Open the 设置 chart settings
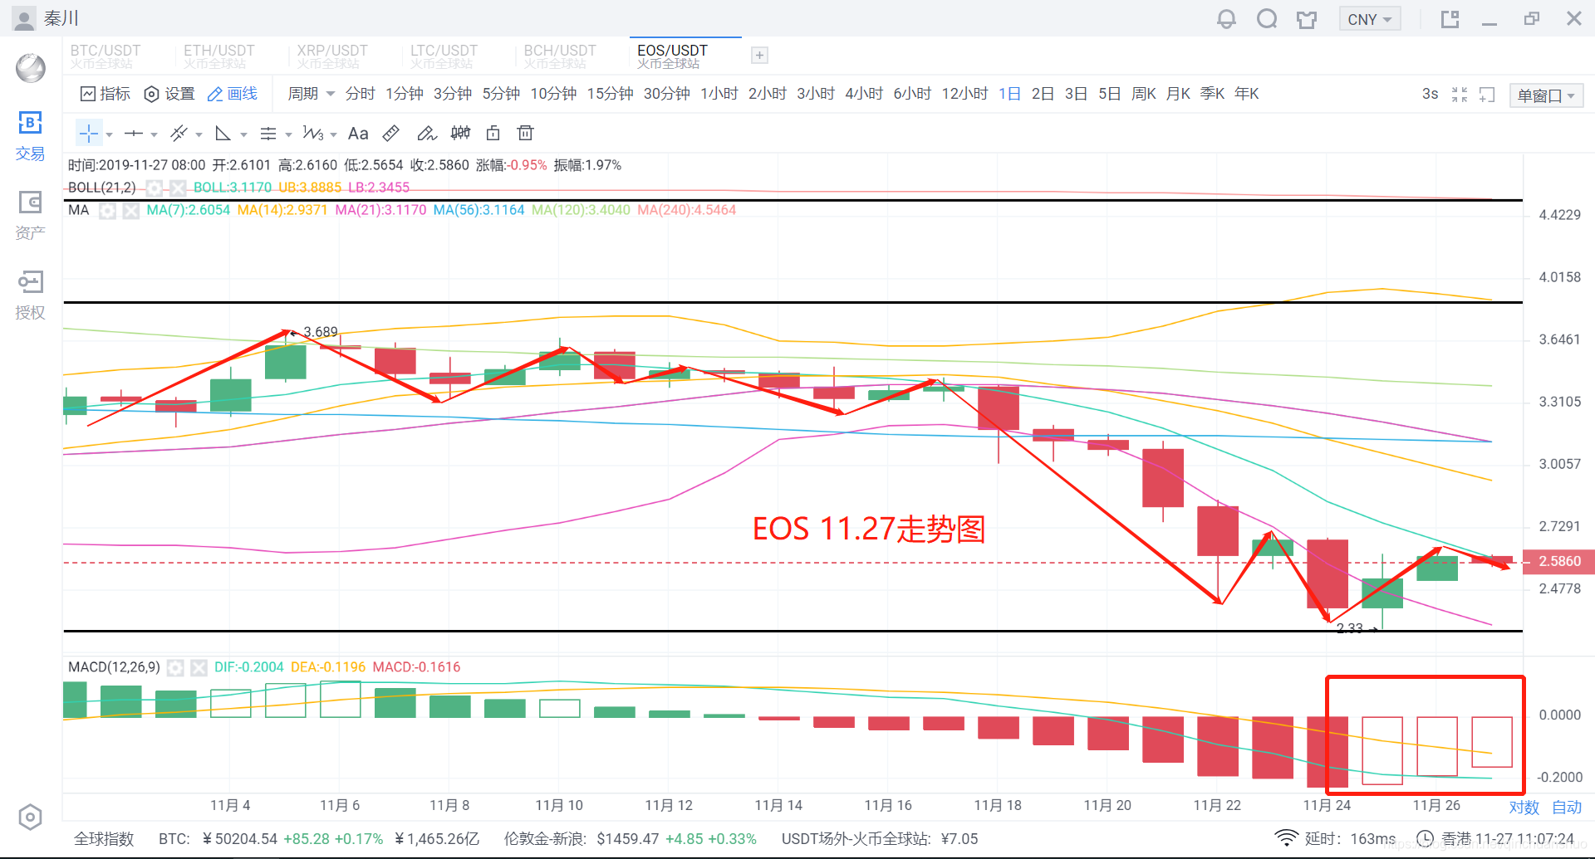 coord(169,94)
